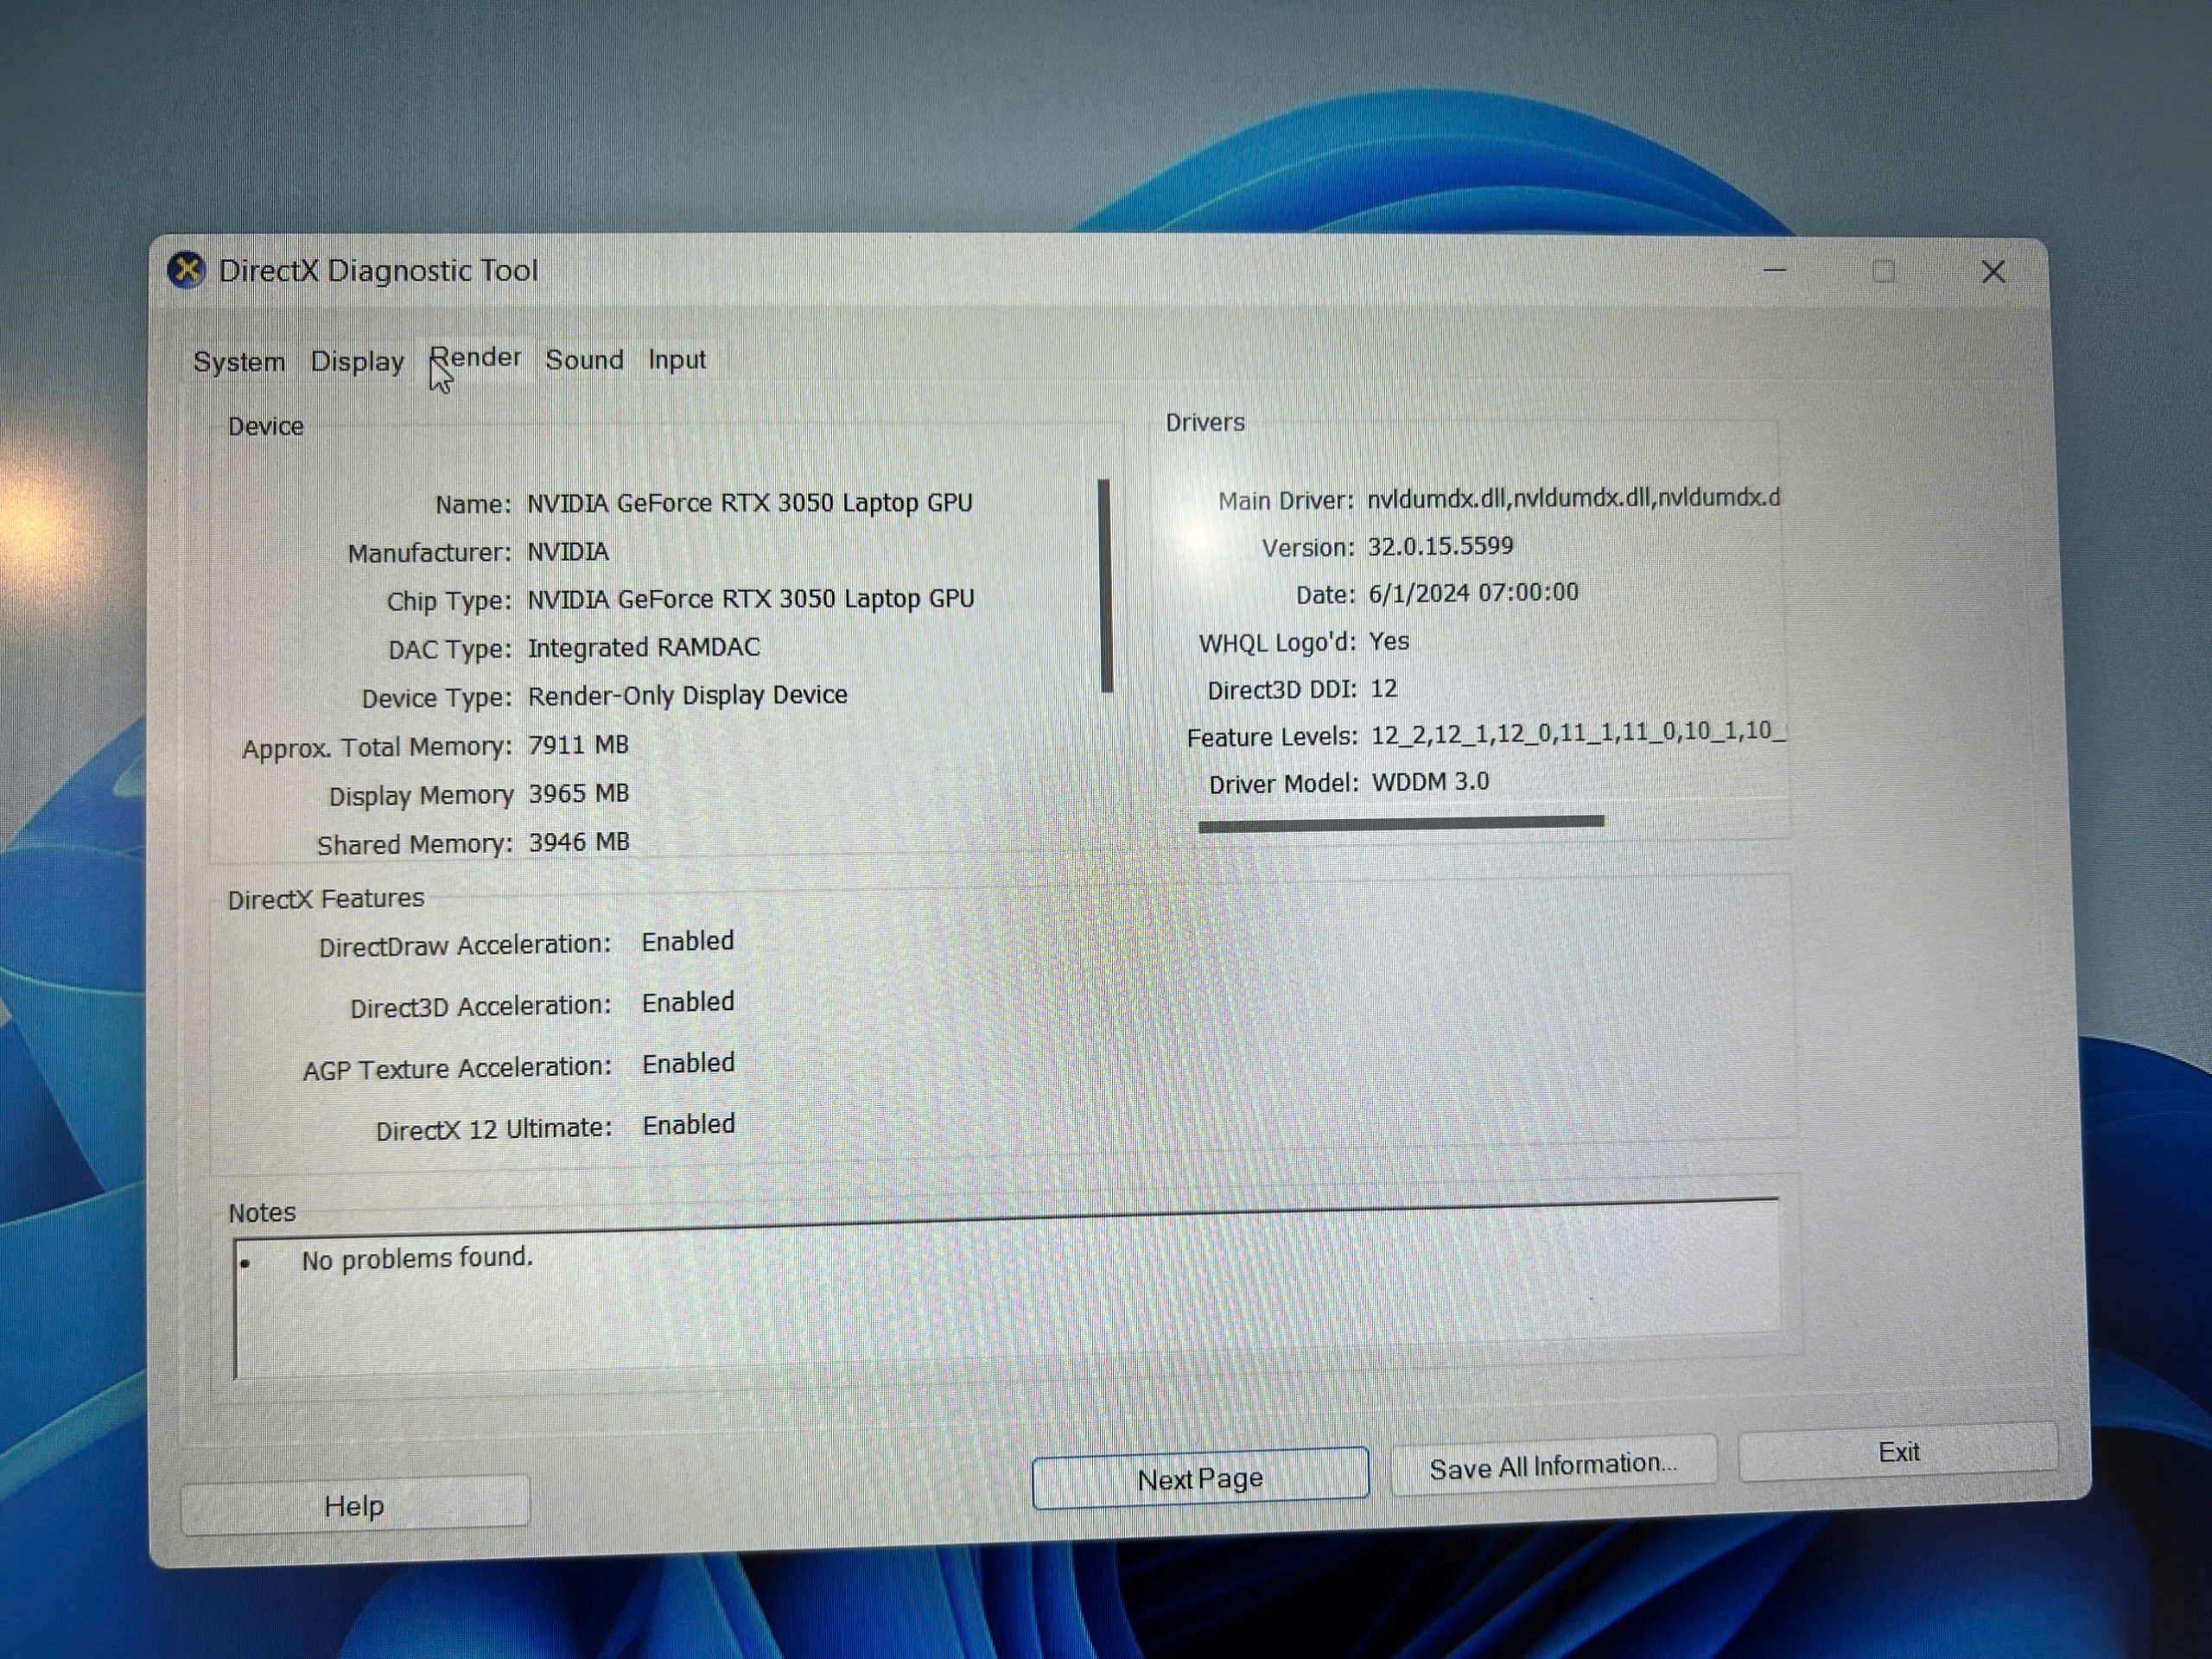Click DirectDraw Acceleration Enabled value
The width and height of the screenshot is (2212, 1659).
[688, 941]
